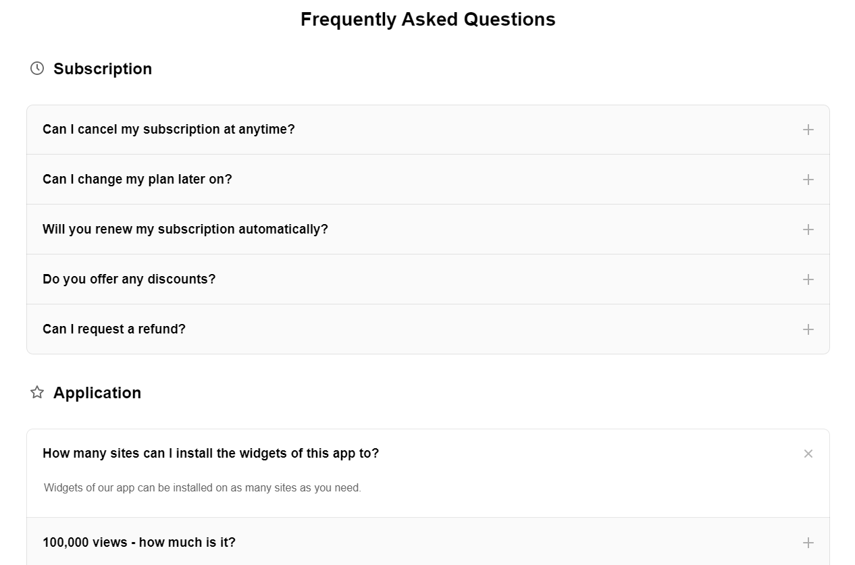Viewport: 855px width, 565px height.
Task: Click the clock icon beside Subscription
Action: [37, 68]
